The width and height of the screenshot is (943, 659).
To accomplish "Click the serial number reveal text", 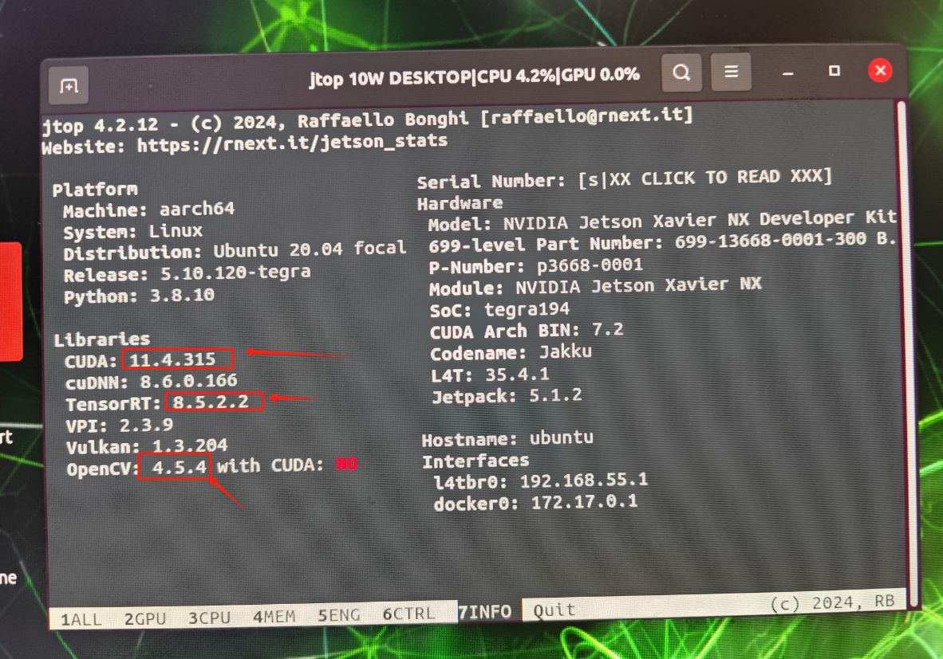I will coord(704,178).
